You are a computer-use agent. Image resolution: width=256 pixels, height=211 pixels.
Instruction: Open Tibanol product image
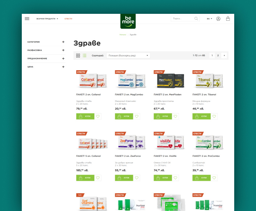[x=209, y=80]
